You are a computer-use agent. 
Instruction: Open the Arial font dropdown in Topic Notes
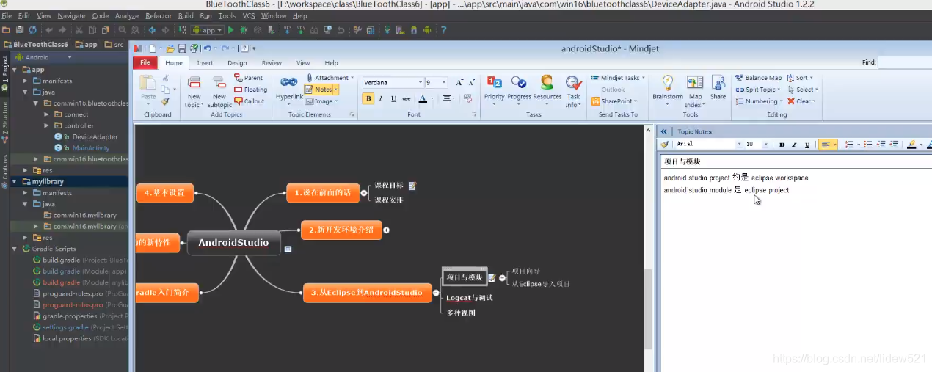[738, 145]
